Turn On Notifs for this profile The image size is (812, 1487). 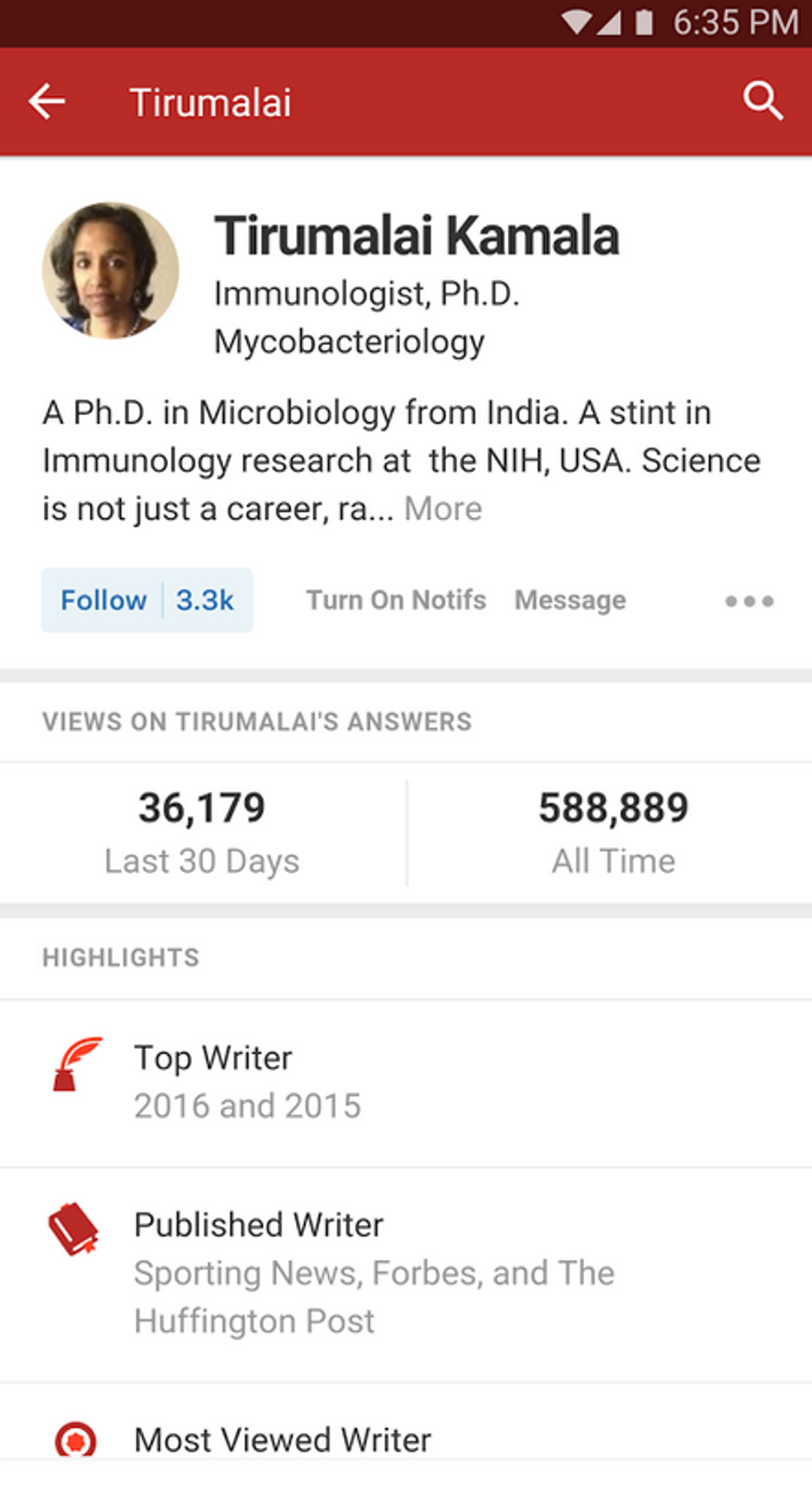[x=396, y=600]
